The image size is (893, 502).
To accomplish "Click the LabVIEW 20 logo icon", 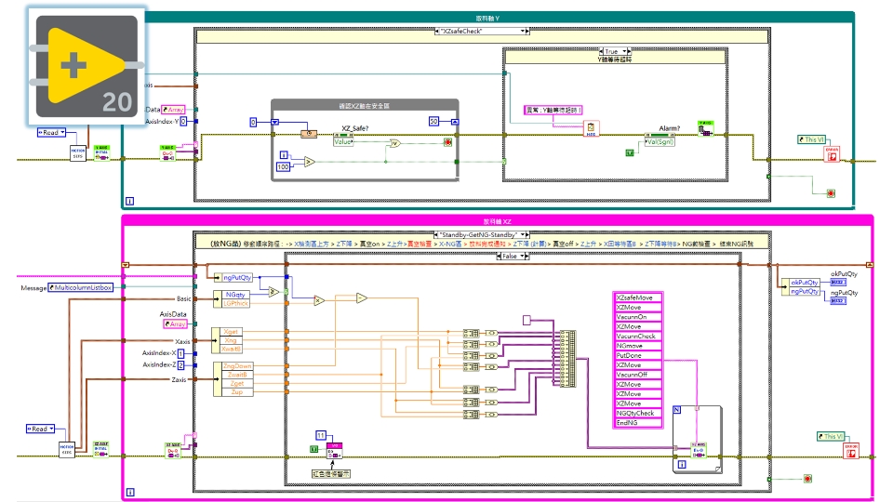I will (x=78, y=66).
